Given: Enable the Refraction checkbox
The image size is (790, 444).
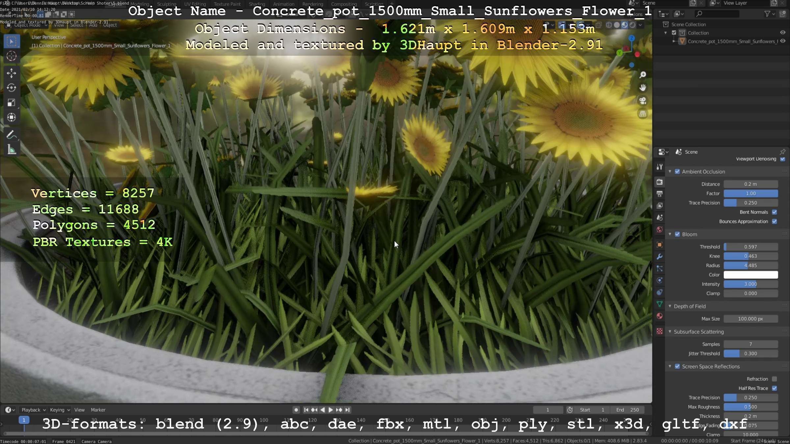Looking at the screenshot, I should coord(774,379).
